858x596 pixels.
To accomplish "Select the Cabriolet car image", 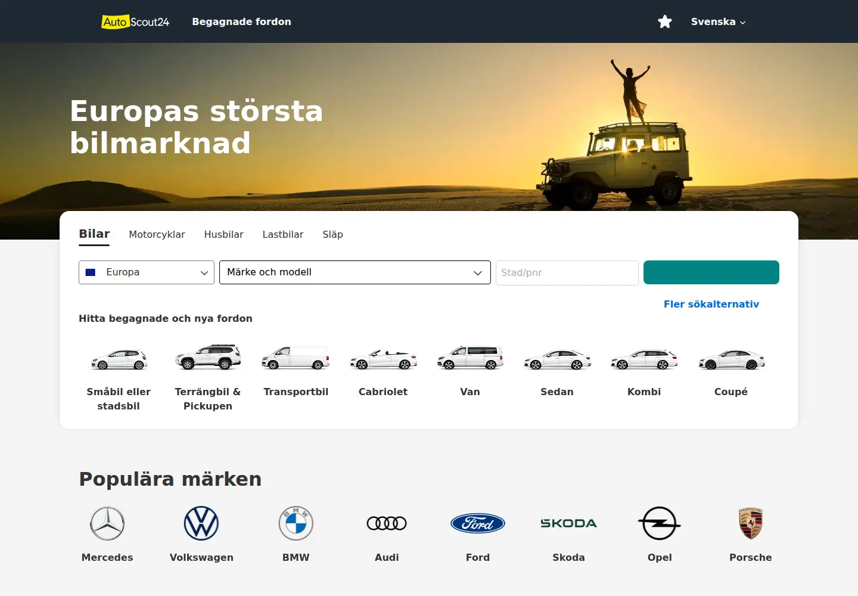I will click(383, 359).
